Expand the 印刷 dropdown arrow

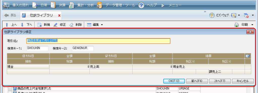tap(252, 25)
